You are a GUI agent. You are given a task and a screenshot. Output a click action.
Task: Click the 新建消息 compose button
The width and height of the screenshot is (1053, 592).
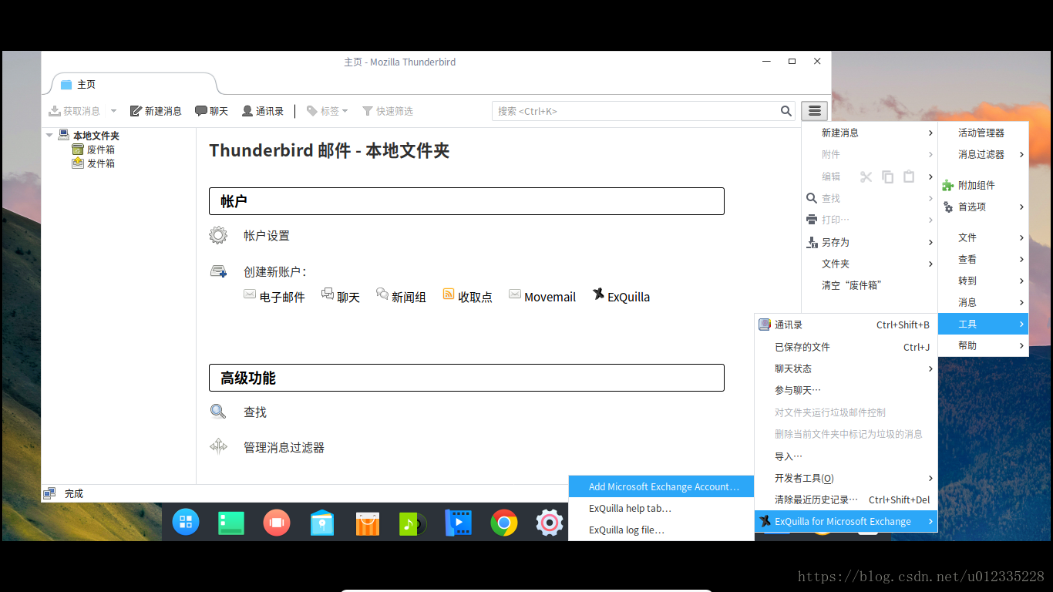[x=156, y=111]
